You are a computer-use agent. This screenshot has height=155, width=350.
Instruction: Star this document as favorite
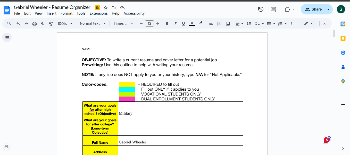click(x=106, y=8)
